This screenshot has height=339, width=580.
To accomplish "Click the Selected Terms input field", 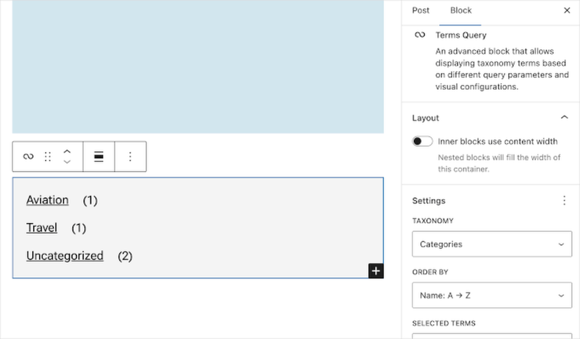I will pyautogui.click(x=492, y=336).
